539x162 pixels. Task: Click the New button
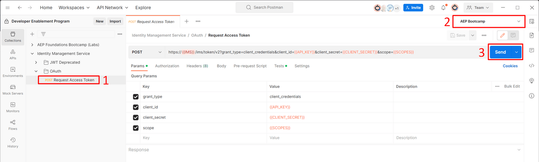click(x=100, y=21)
